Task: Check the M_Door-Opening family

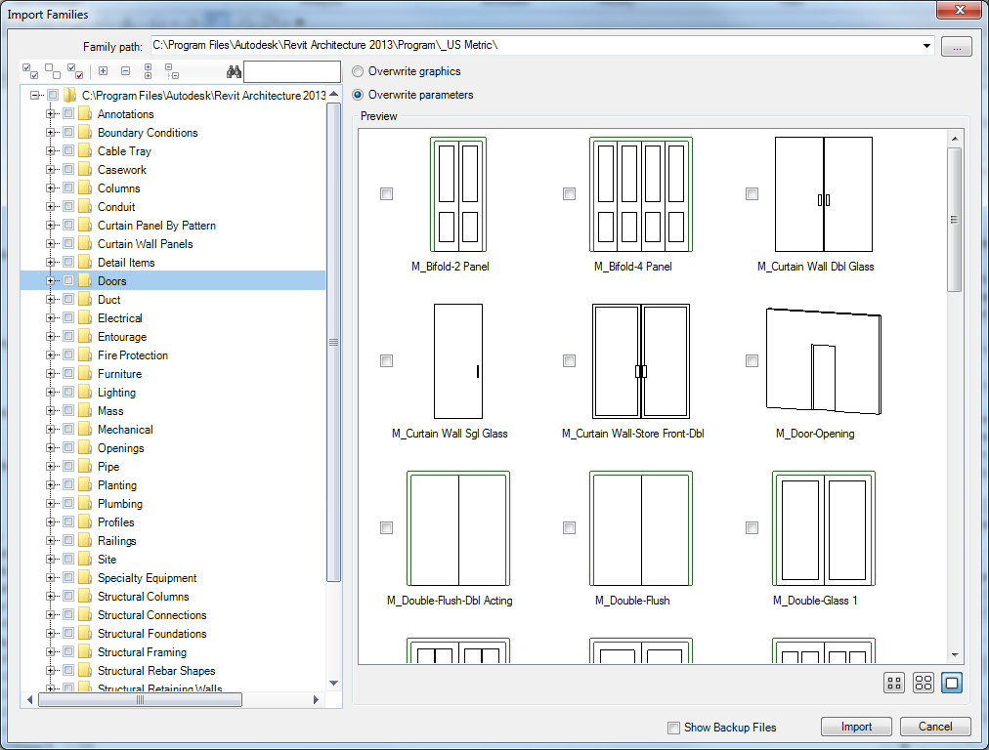Action: (x=752, y=360)
